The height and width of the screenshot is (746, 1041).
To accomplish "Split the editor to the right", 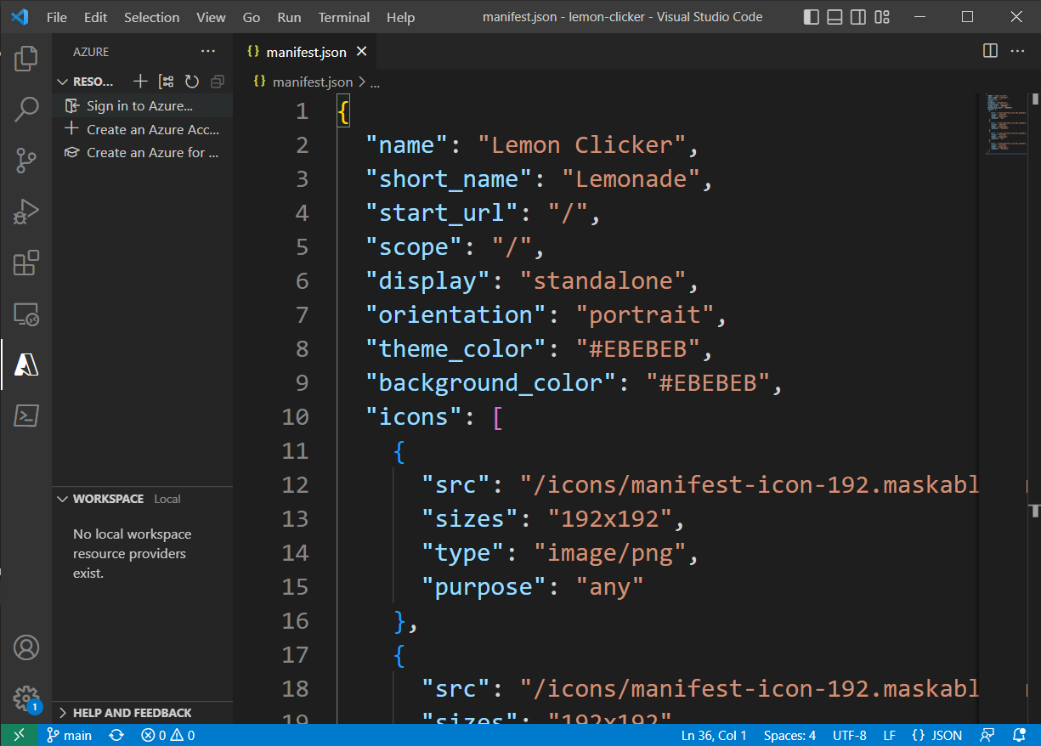I will pos(990,51).
